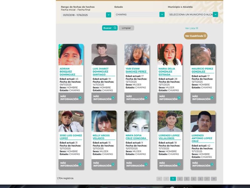Image resolution: width=250 pixels, height=188 pixels.
Task: Click arrow icon on Mauricio Perez Gonzalez card
Action: (x=212, y=97)
